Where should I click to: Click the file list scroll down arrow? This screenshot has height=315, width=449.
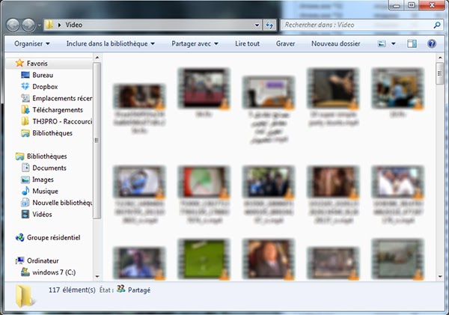point(440,277)
